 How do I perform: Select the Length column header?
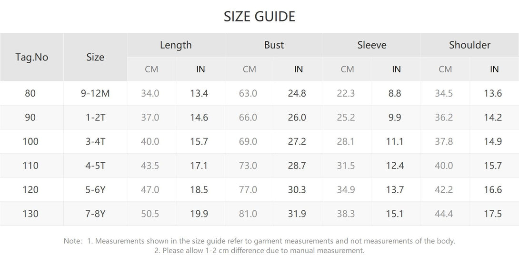point(176,45)
